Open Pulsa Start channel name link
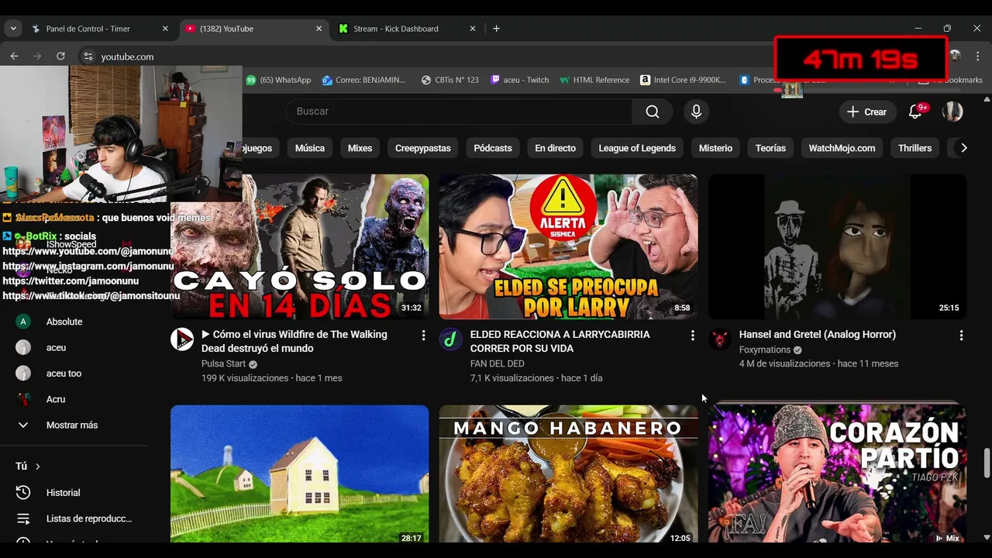 [x=223, y=363]
